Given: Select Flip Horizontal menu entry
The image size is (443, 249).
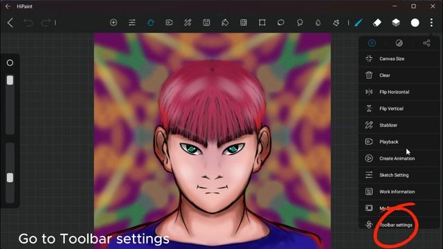Looking at the screenshot, I should [399, 92].
